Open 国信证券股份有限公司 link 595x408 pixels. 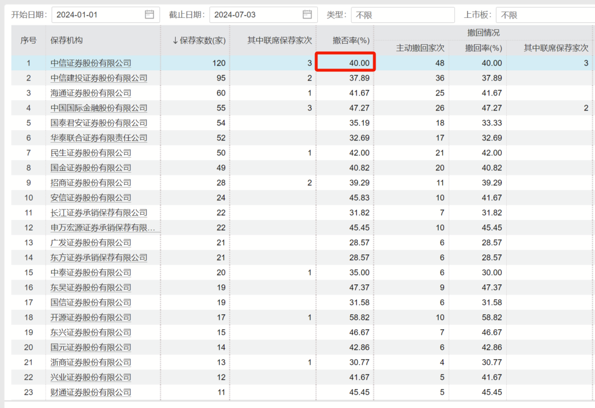pyautogui.click(x=90, y=303)
